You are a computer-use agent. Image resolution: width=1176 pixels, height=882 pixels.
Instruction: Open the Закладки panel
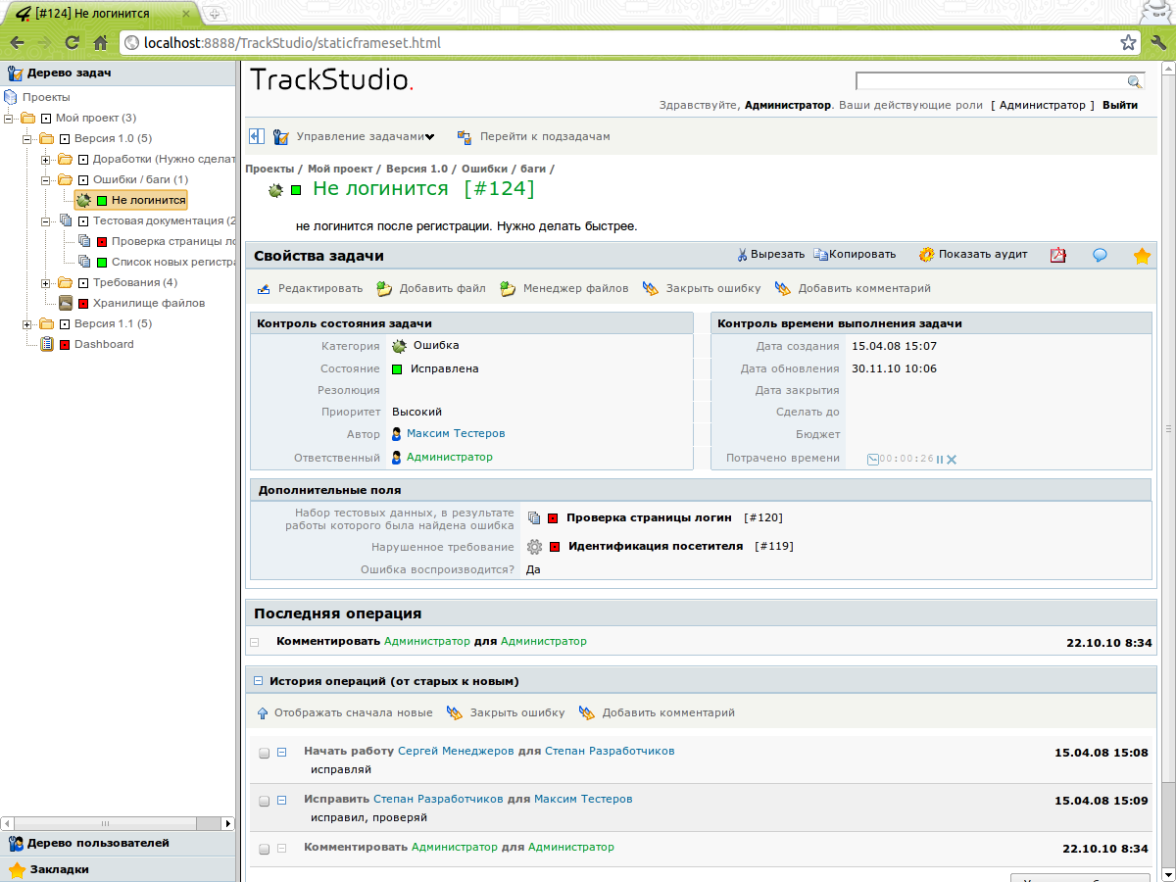point(119,869)
